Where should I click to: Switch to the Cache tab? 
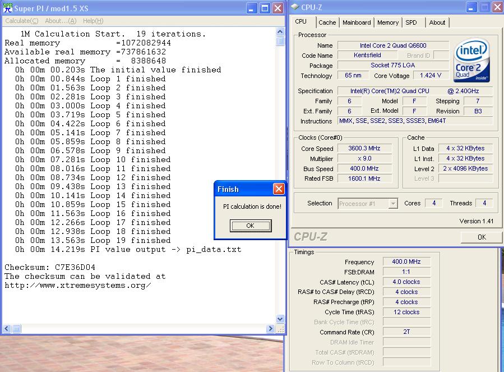tap(327, 22)
